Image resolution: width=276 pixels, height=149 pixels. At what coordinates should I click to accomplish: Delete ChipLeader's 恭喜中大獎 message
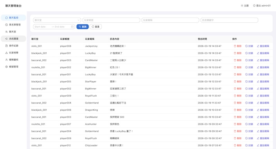(238, 145)
